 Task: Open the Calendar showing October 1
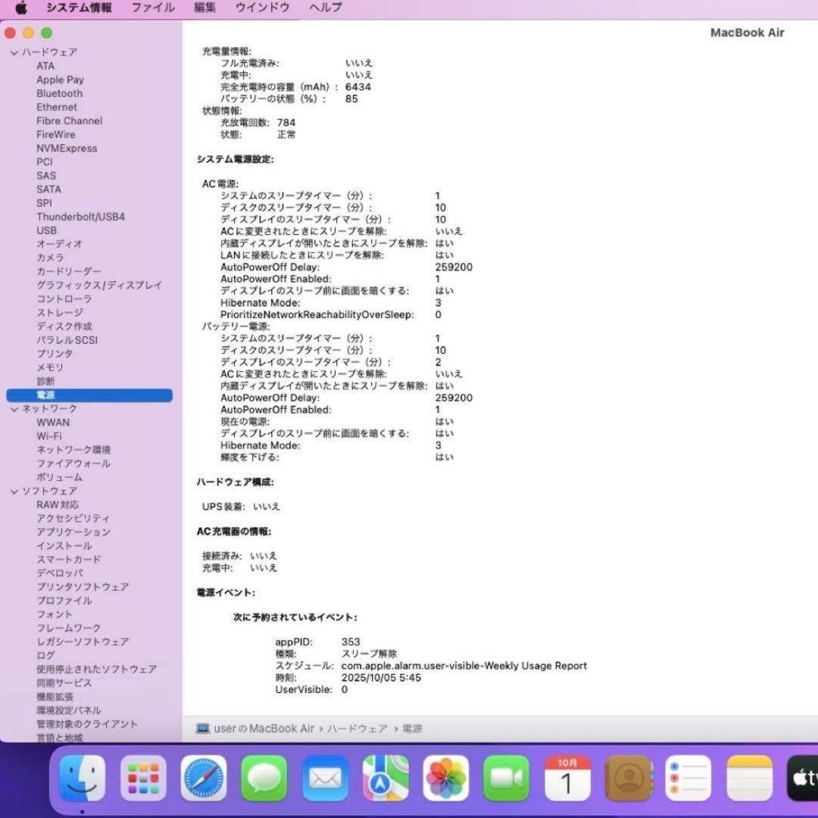[567, 777]
